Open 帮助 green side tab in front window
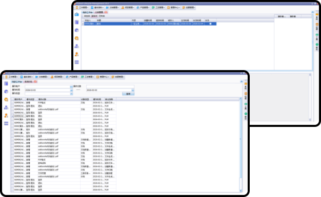This screenshot has width=321, height=197. 246,116
